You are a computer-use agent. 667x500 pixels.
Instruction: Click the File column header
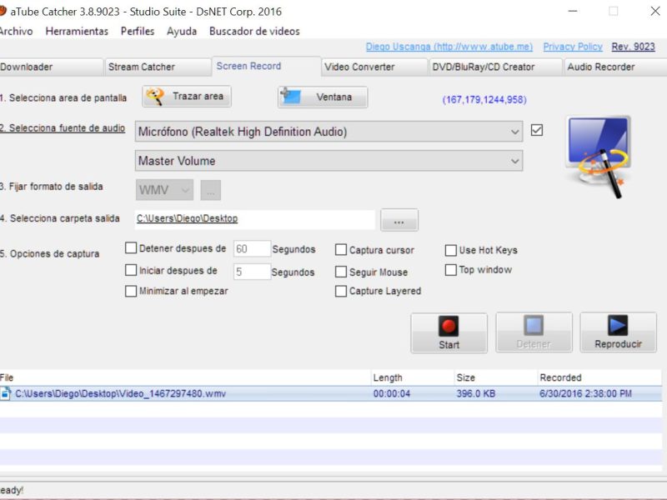[185, 377]
